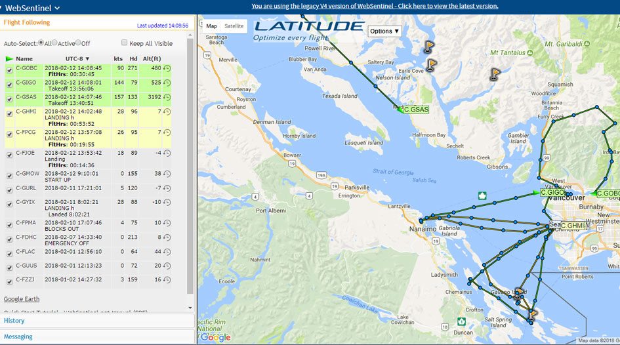Click the aircraft list vertical scrollbar
Viewport: 620px width, 345px height.
190,166
